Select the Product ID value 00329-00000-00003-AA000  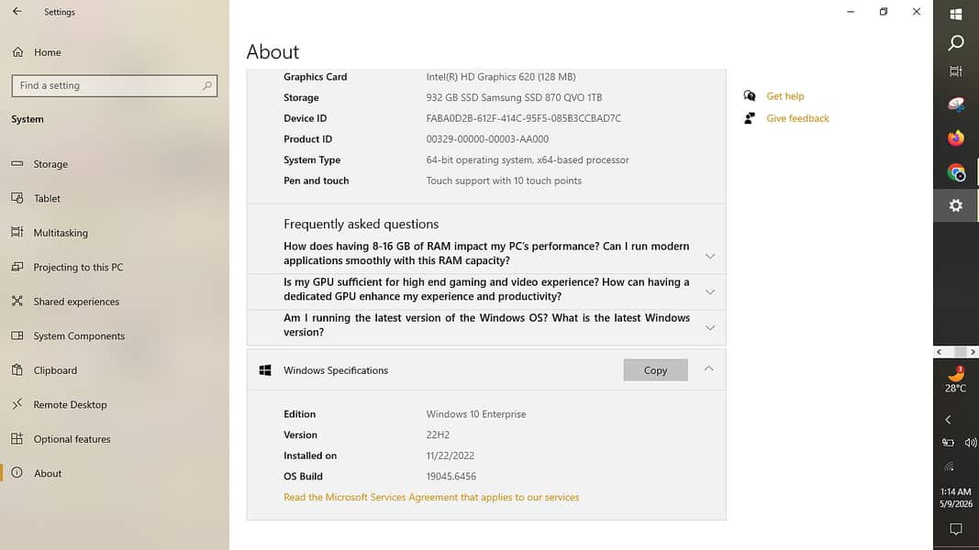click(x=487, y=139)
